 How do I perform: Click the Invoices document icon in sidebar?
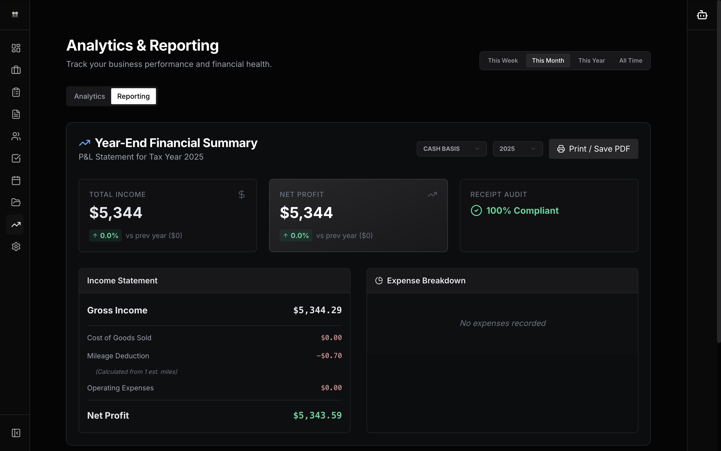click(x=16, y=114)
